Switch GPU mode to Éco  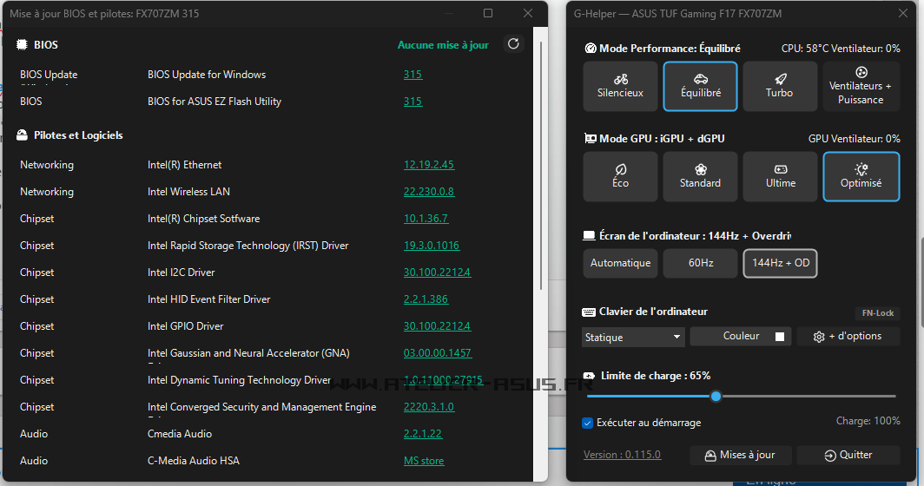(620, 176)
